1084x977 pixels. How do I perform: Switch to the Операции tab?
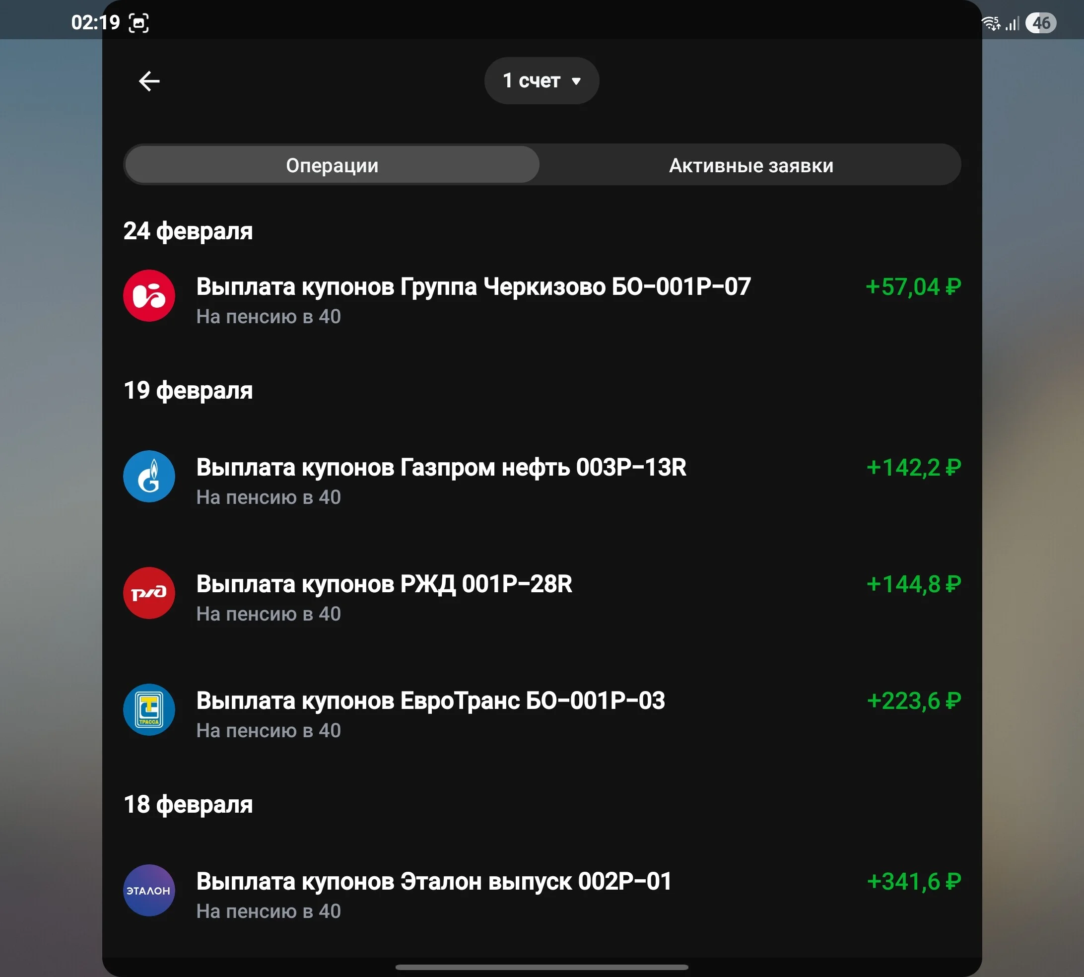[x=332, y=165]
